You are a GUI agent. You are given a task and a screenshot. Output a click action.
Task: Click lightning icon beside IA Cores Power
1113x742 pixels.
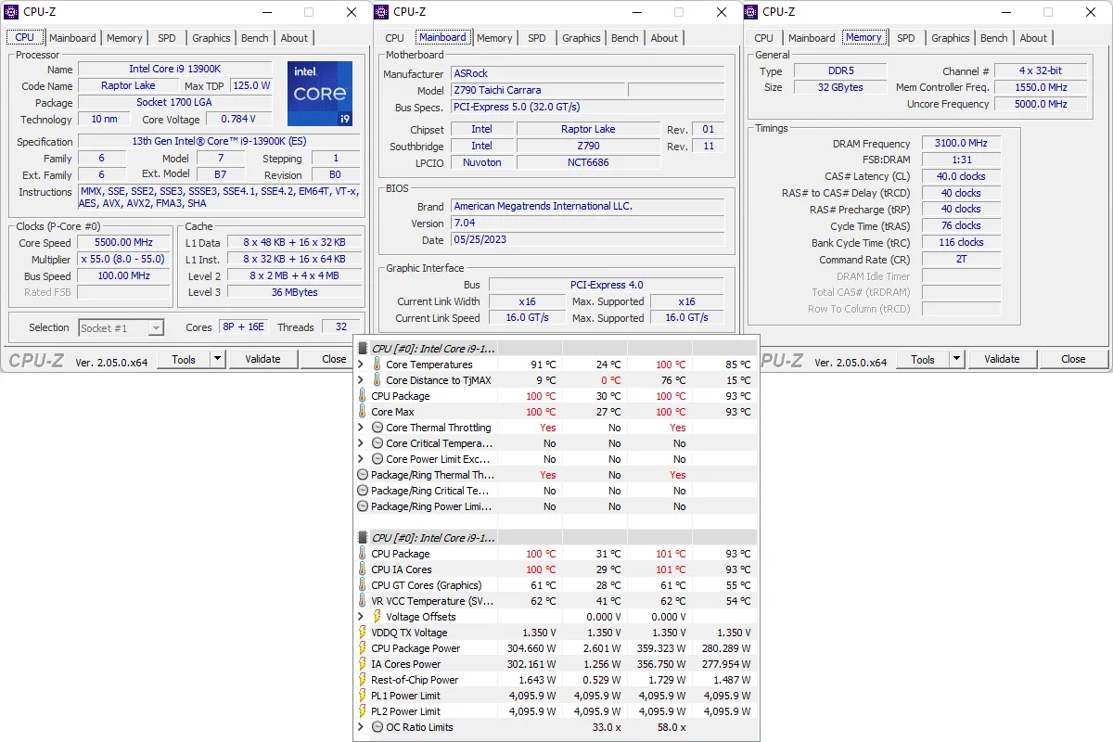(363, 664)
